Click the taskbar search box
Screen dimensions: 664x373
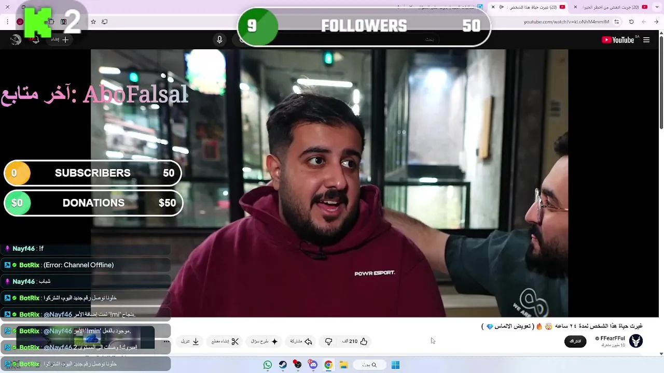pos(369,365)
